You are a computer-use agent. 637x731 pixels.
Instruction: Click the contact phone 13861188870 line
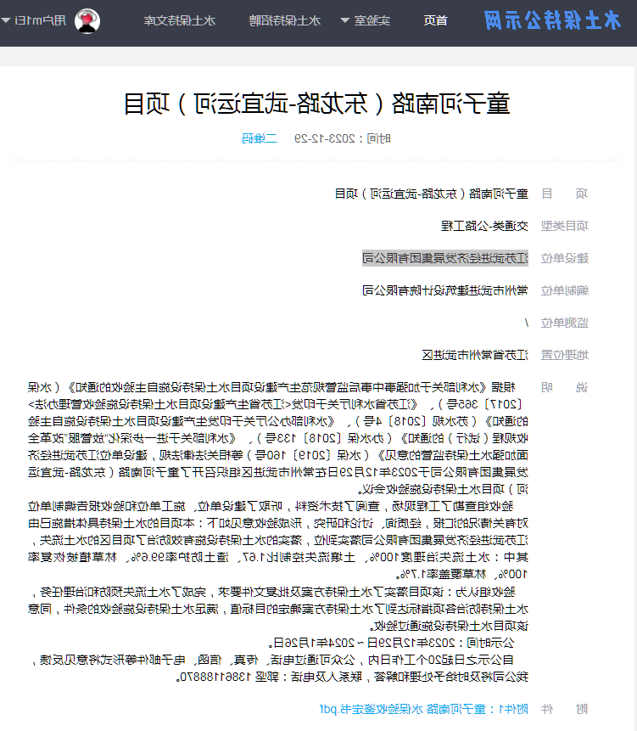[x=352, y=677]
